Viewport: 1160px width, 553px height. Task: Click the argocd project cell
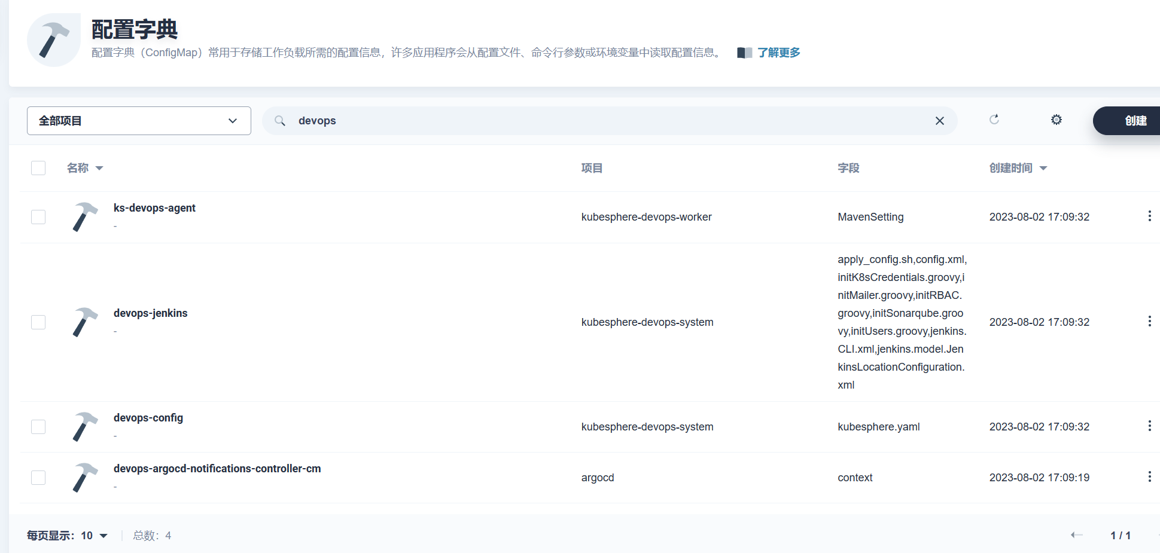click(x=598, y=478)
